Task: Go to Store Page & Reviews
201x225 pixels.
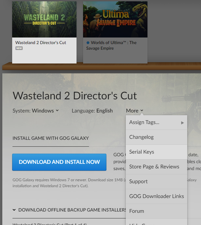Action: point(154,167)
